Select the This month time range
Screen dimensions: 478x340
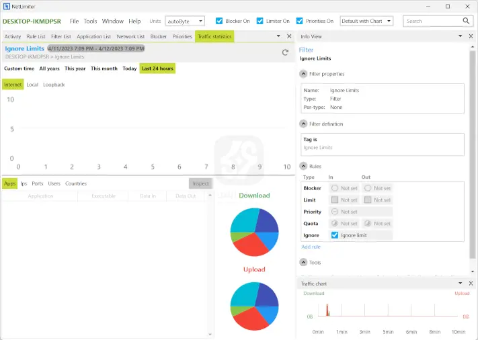(104, 69)
